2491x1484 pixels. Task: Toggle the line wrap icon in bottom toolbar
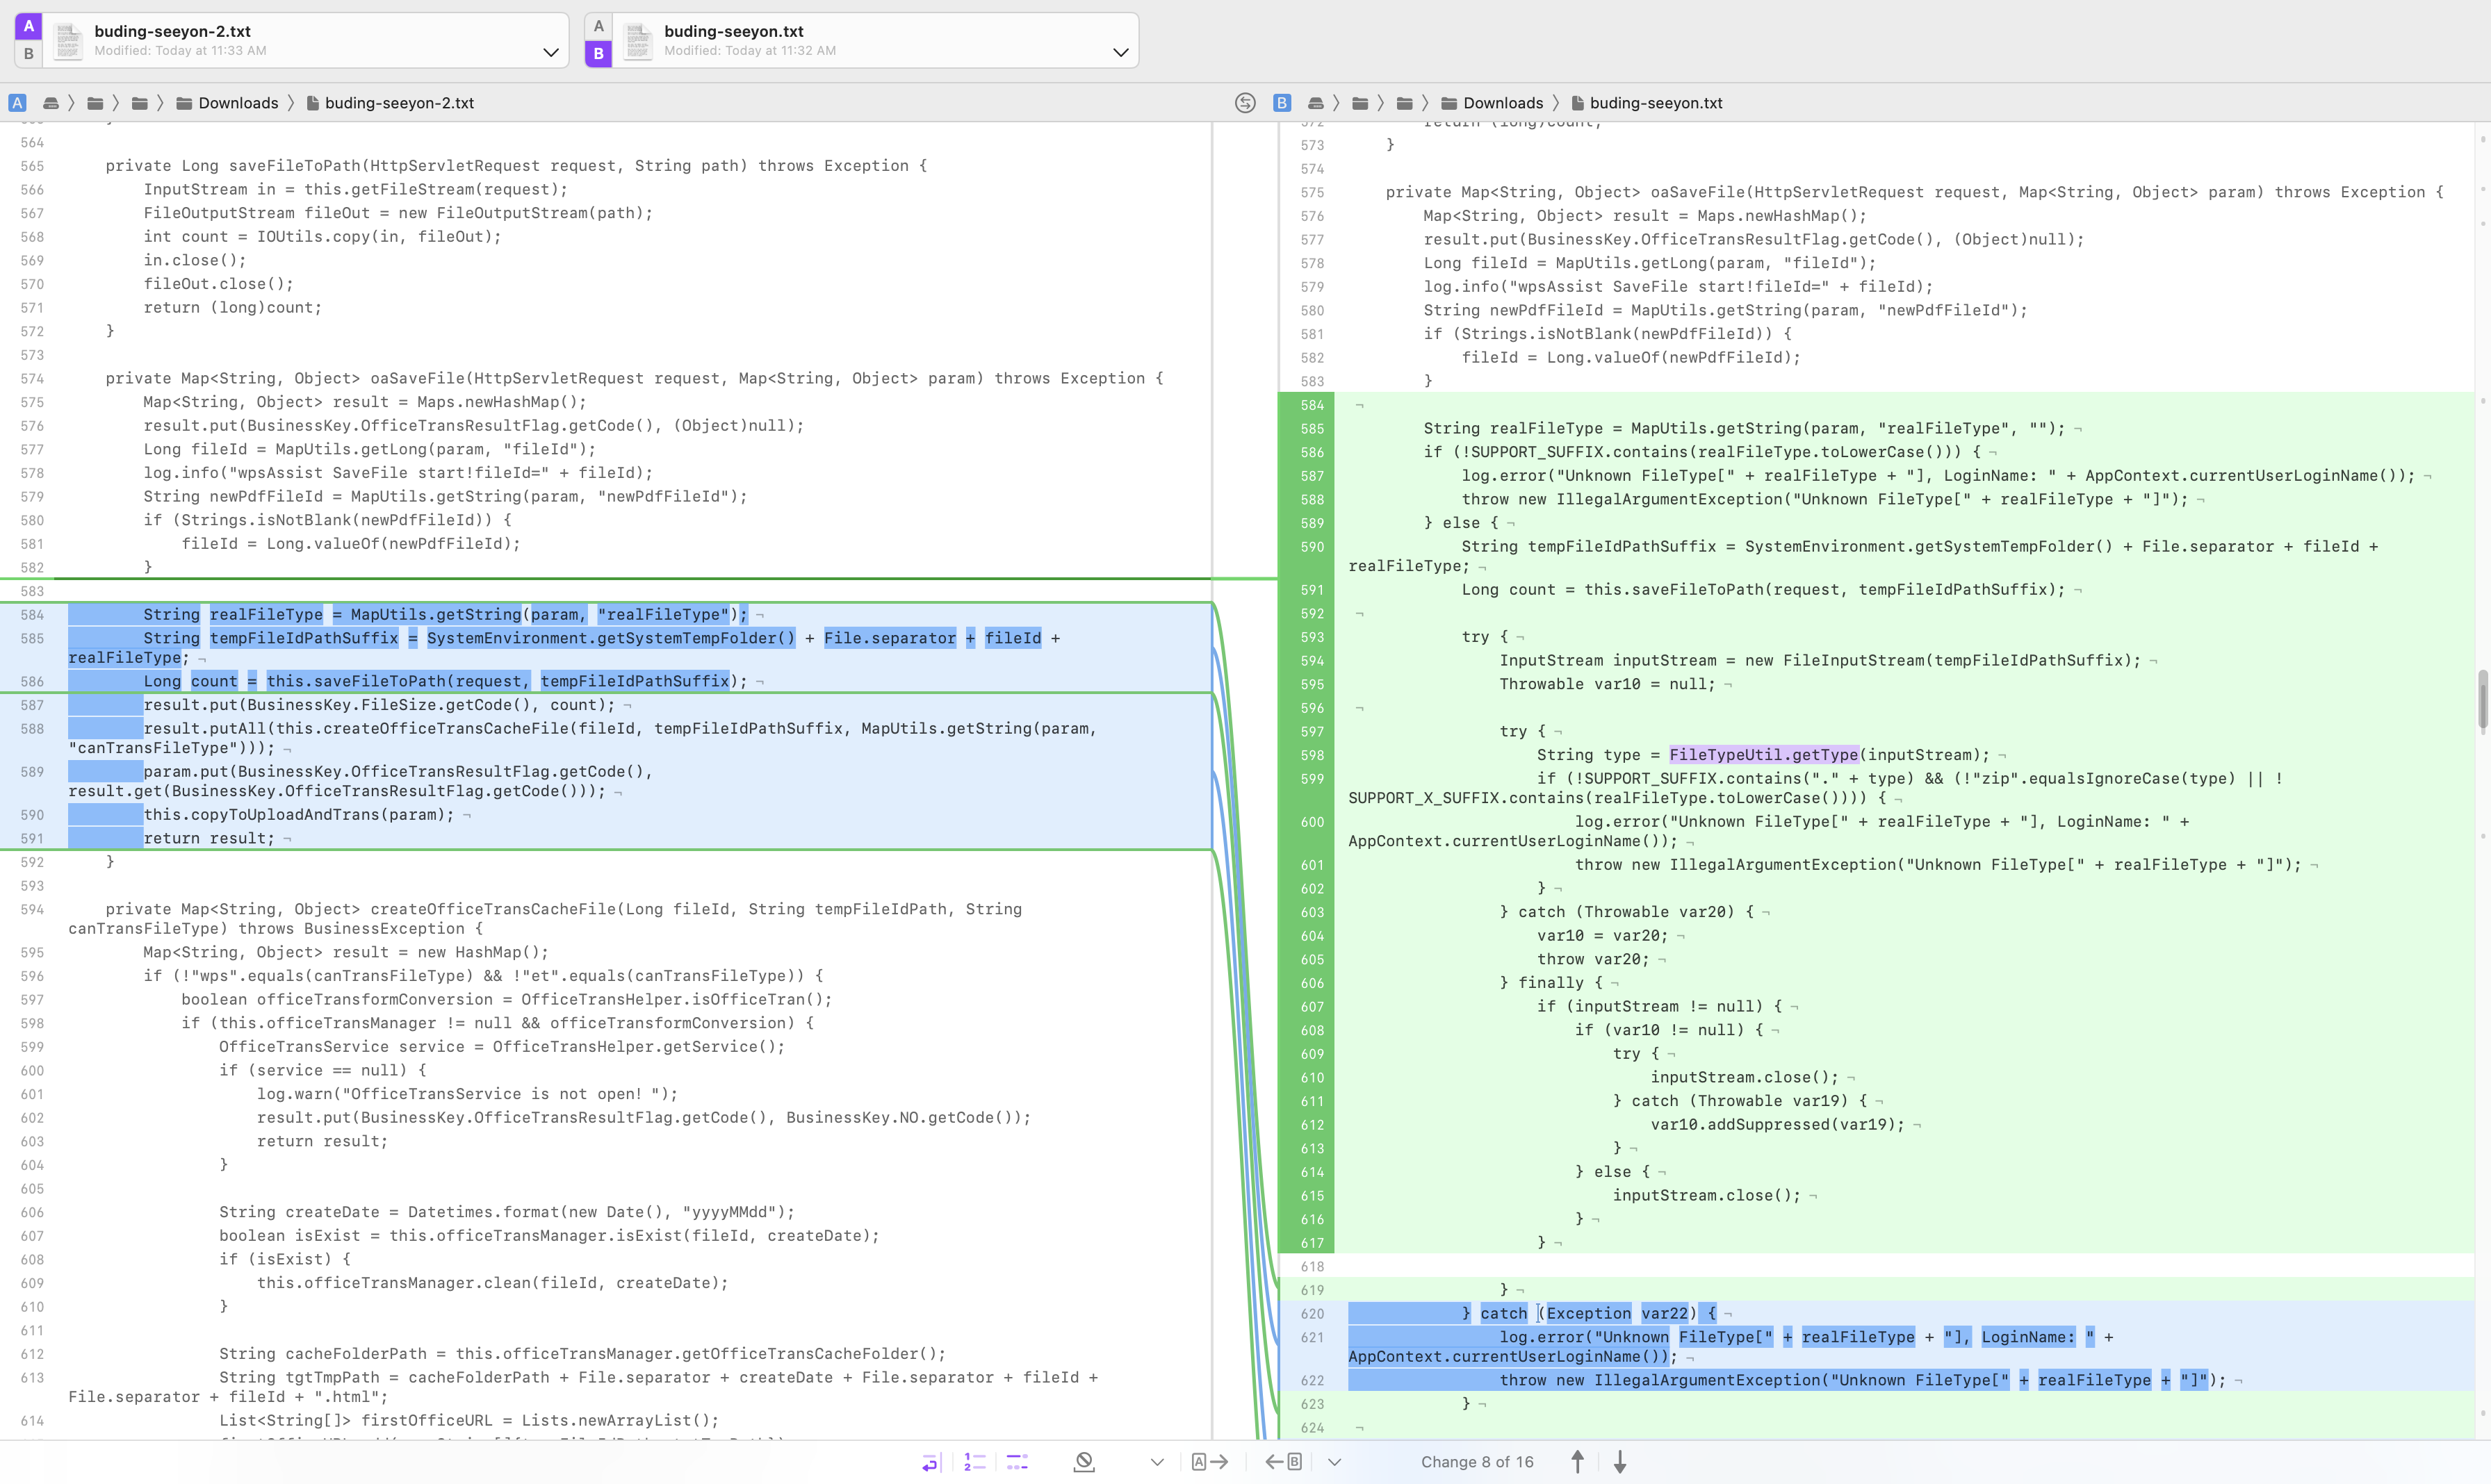(x=931, y=1462)
